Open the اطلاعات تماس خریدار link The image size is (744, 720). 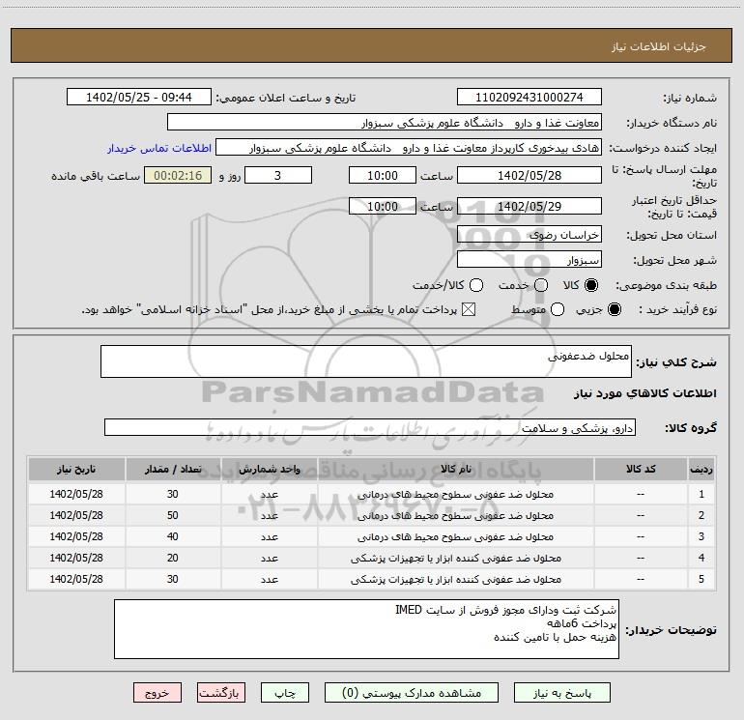(159, 148)
